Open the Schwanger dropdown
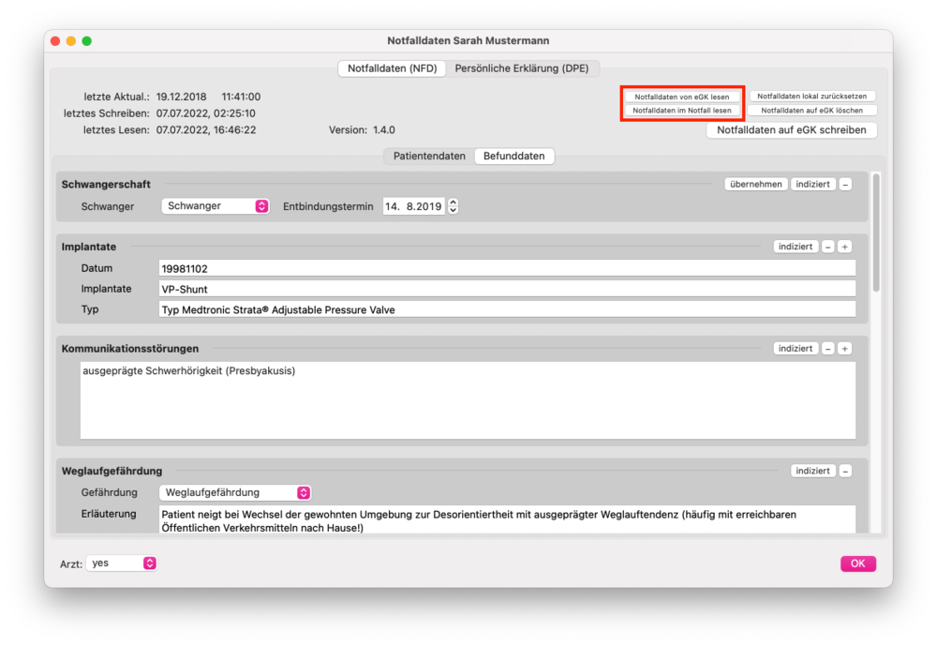 click(216, 205)
